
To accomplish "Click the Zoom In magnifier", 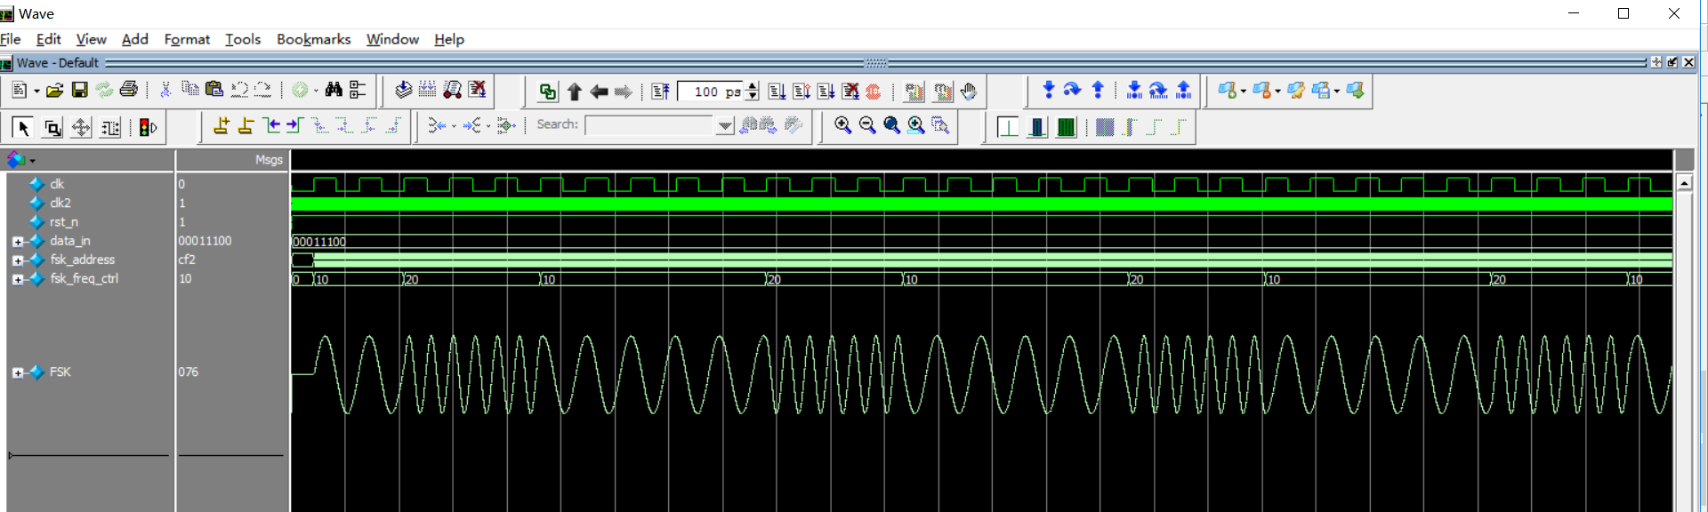I will click(842, 125).
